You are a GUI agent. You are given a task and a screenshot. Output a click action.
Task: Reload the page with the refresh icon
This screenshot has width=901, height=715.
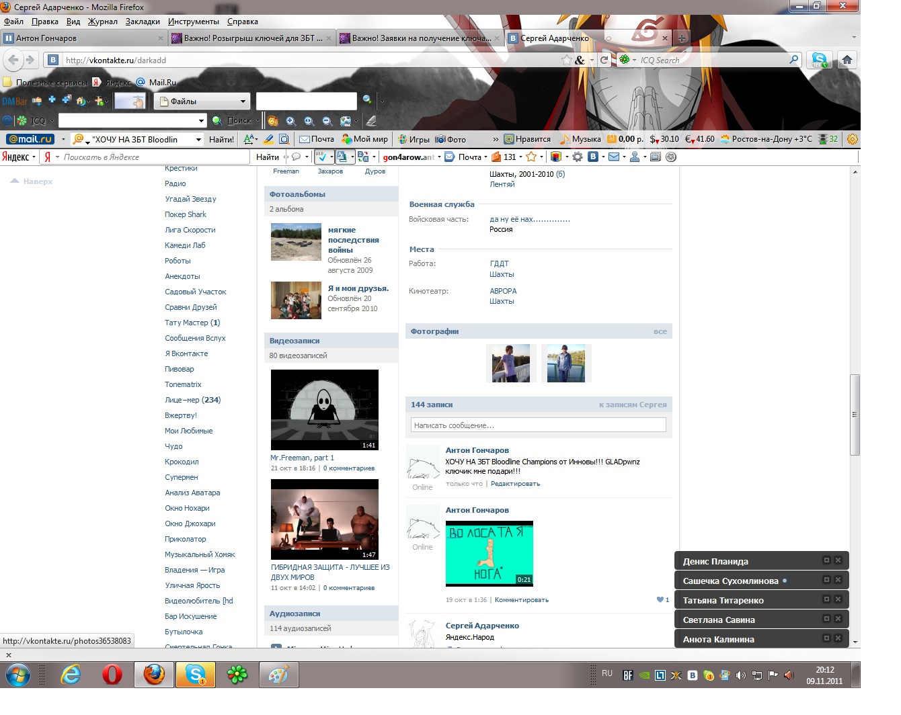pos(604,60)
